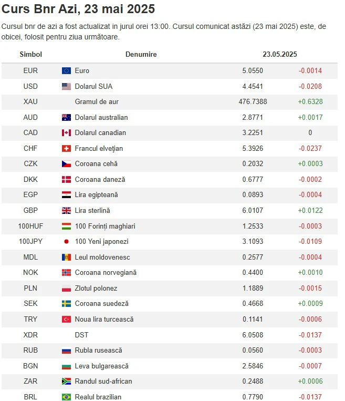
Task: Select the Gramul de aur row
Action: tap(170, 102)
